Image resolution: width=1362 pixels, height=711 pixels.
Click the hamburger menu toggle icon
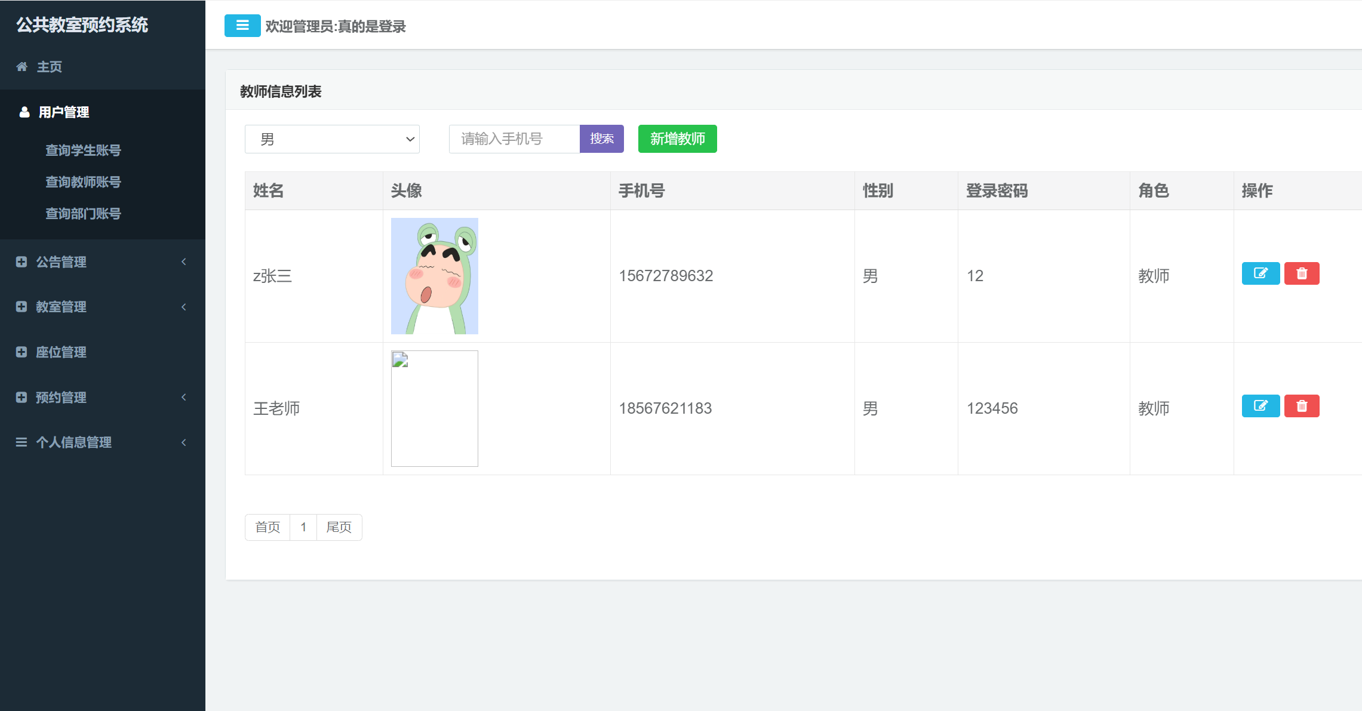(242, 26)
